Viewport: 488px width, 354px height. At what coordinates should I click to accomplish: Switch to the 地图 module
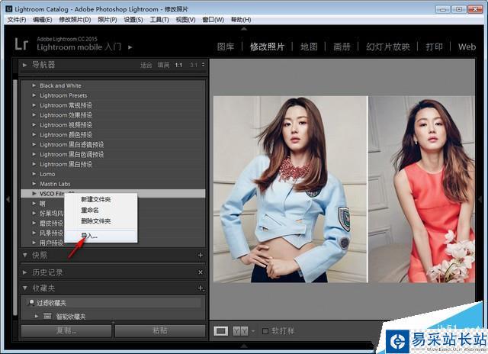(x=309, y=47)
